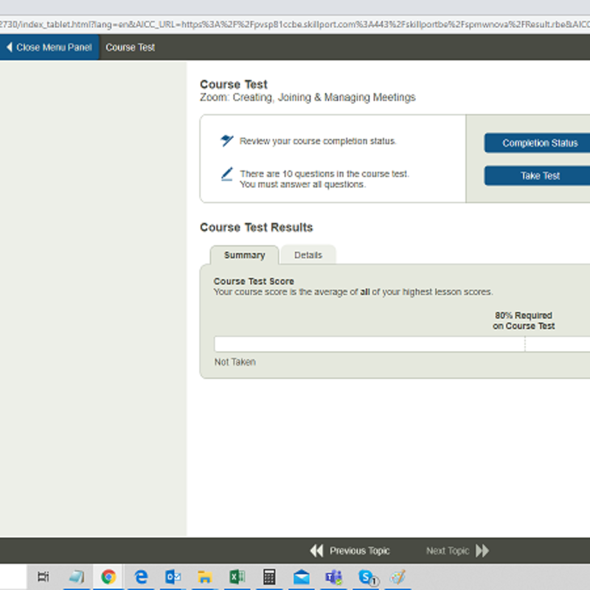The width and height of the screenshot is (590, 590).
Task: Switch to the Summary tab
Action: 245,255
